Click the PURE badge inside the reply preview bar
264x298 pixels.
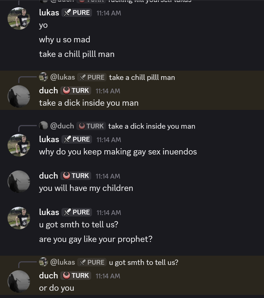[x=92, y=77]
